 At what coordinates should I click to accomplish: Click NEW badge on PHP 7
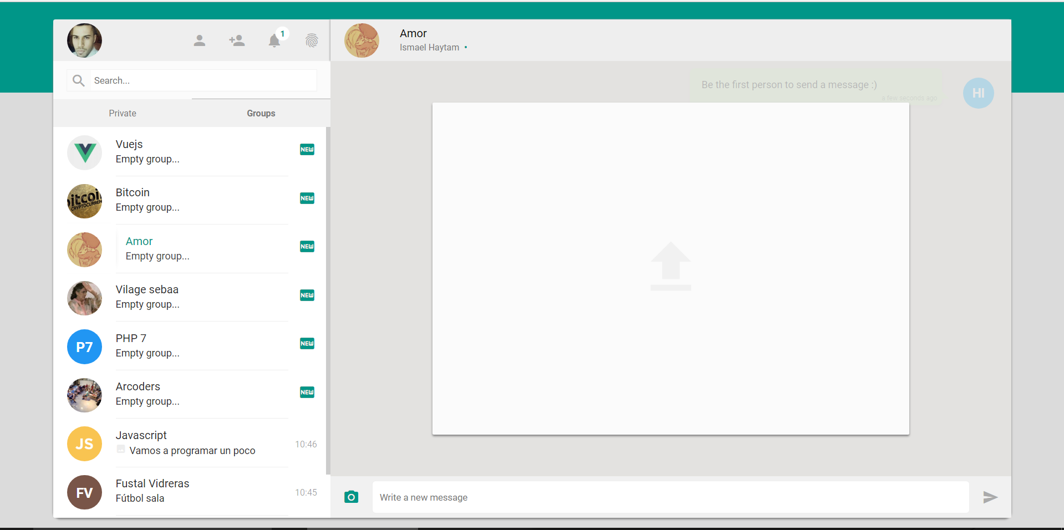click(307, 344)
